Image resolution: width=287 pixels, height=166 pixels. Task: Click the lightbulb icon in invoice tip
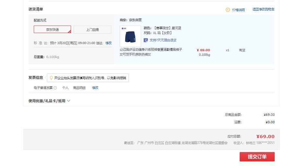click(51, 78)
